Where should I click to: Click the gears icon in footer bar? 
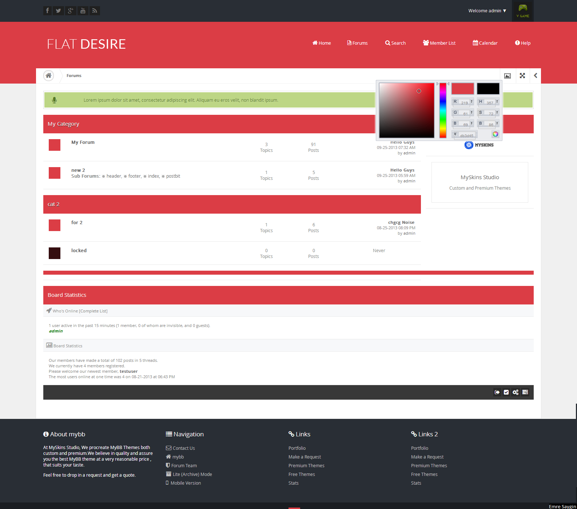pyautogui.click(x=516, y=392)
